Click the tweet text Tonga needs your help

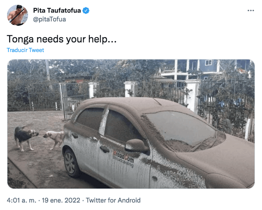point(62,39)
